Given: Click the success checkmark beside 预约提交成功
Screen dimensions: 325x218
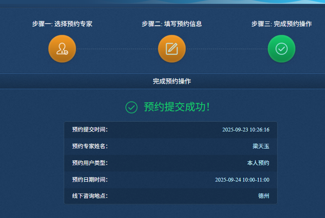Looking at the screenshot, I should click(x=131, y=107).
